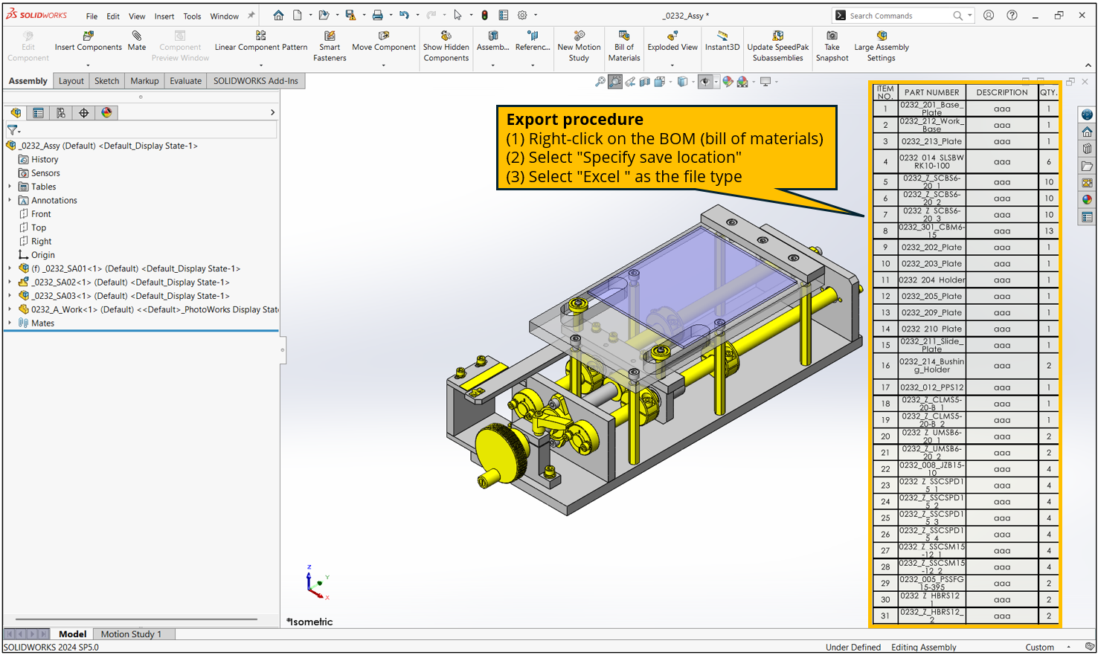Image resolution: width=1098 pixels, height=655 pixels.
Task: Switch to the Evaluate tab
Action: pos(185,81)
